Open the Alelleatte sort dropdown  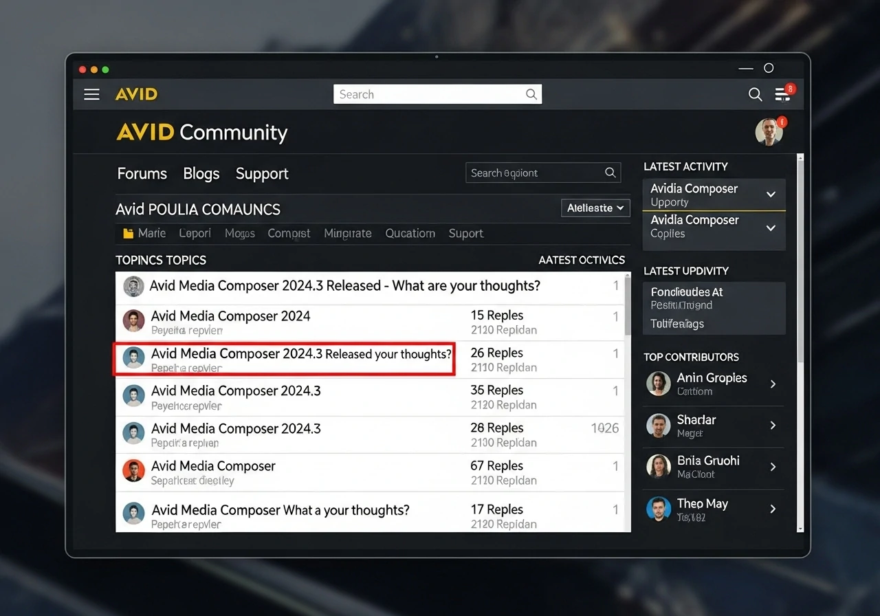(595, 208)
